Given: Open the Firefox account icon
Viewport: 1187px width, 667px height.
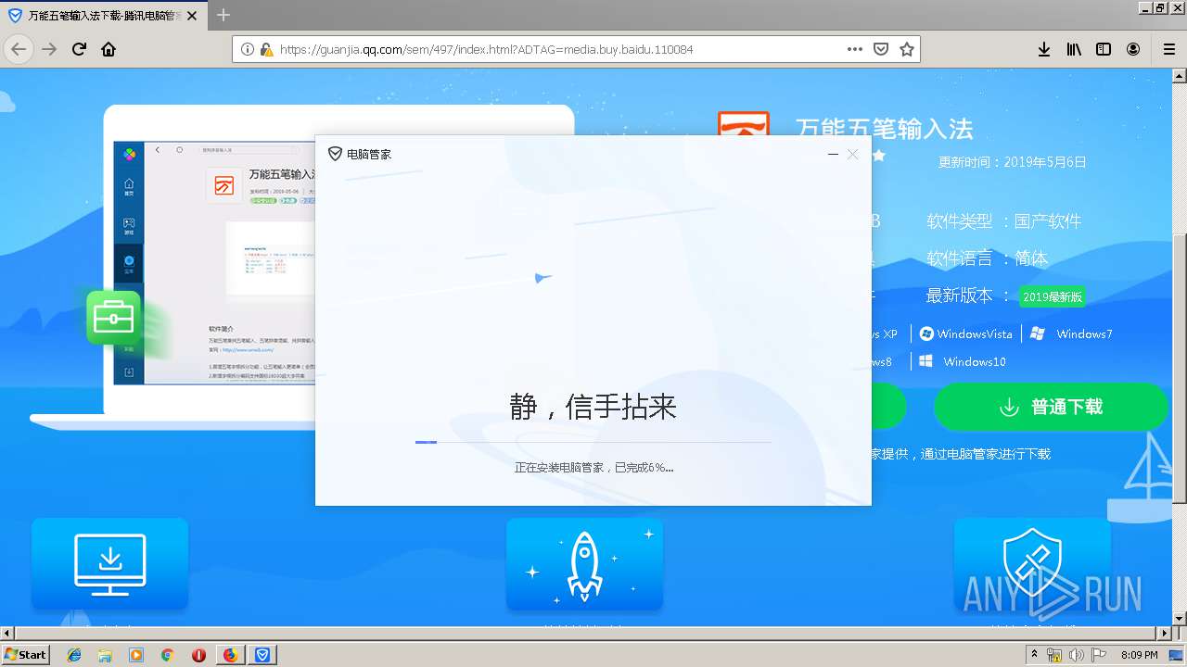Looking at the screenshot, I should pos(1133,49).
